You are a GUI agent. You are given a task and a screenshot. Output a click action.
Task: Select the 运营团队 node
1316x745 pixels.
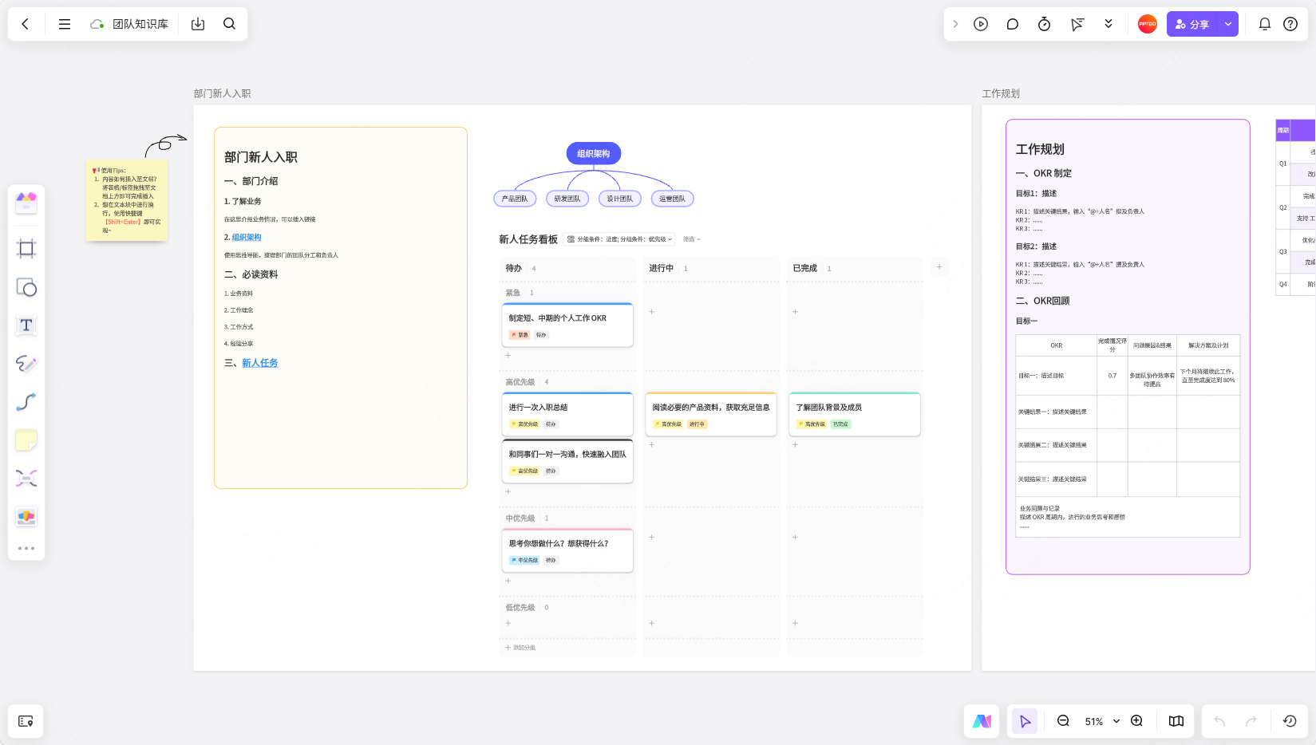pos(673,199)
